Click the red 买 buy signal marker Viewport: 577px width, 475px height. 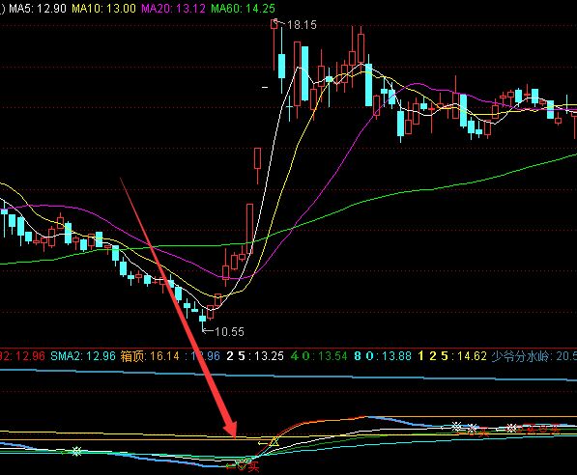click(253, 467)
